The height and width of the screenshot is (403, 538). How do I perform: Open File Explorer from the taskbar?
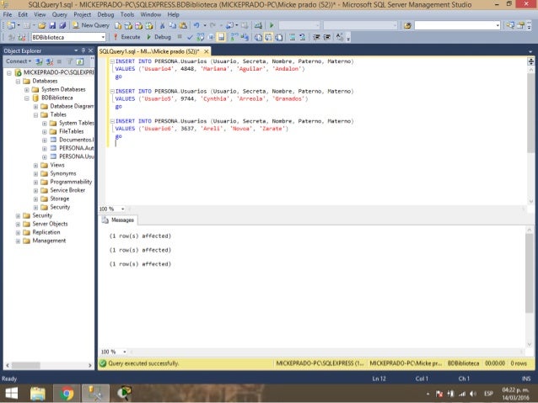click(38, 394)
